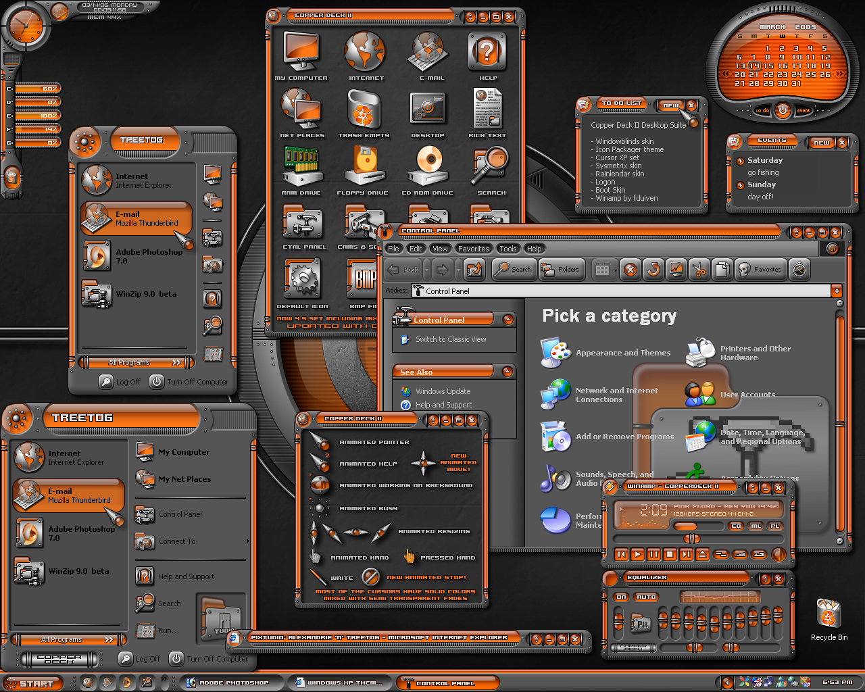
Task: Collapse the See Also section
Action: coord(508,372)
